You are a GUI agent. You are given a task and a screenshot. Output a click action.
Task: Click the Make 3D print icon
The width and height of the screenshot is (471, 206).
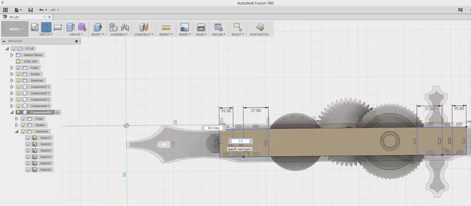pos(201,27)
